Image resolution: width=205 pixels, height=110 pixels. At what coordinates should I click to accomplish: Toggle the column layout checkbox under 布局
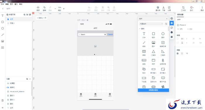click(x=177, y=39)
